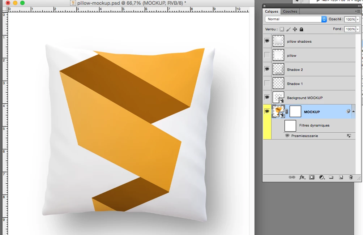Show the Shadow 1 layer
The height and width of the screenshot is (235, 363).
[x=267, y=83]
